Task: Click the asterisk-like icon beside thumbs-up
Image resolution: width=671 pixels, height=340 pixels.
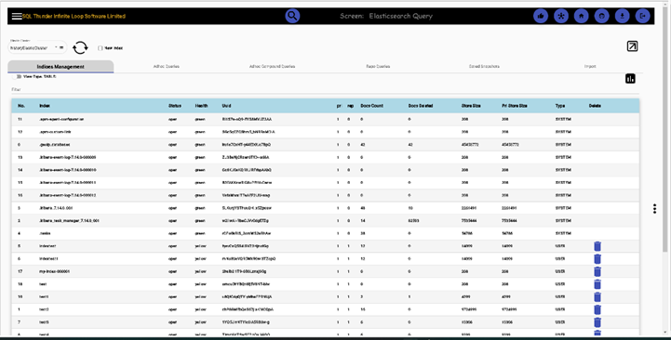Action: click(x=561, y=16)
